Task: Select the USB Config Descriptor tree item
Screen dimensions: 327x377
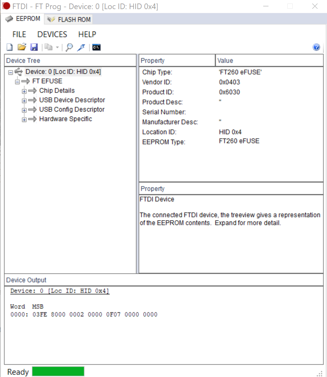Action: tap(71, 110)
